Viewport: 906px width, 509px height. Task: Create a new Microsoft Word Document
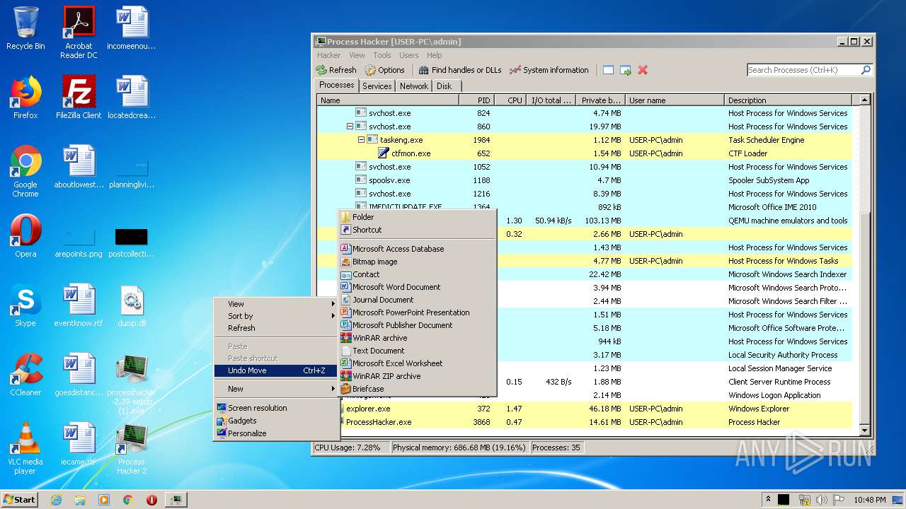click(417, 287)
